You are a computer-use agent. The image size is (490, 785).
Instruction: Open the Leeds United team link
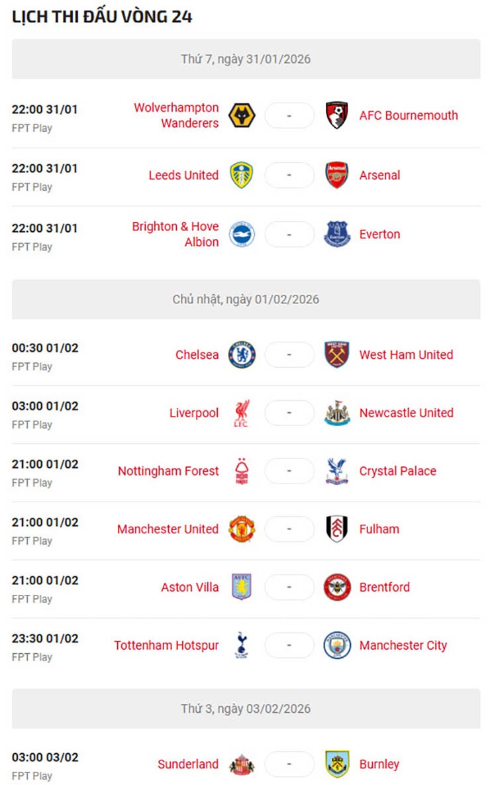(183, 176)
